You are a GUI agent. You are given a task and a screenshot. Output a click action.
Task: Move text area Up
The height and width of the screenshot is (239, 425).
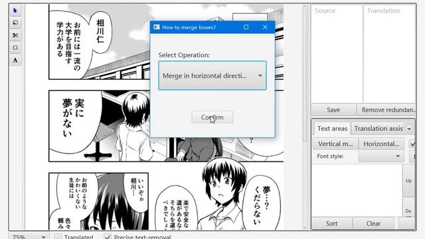pyautogui.click(x=408, y=181)
